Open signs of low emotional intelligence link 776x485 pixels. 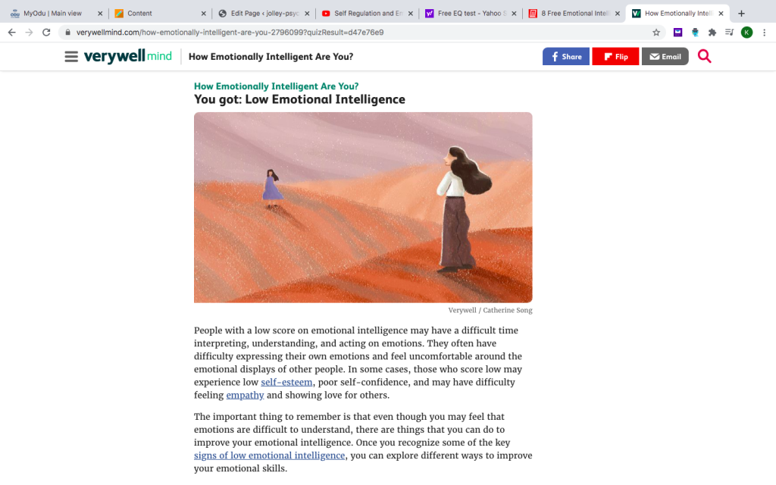(269, 455)
